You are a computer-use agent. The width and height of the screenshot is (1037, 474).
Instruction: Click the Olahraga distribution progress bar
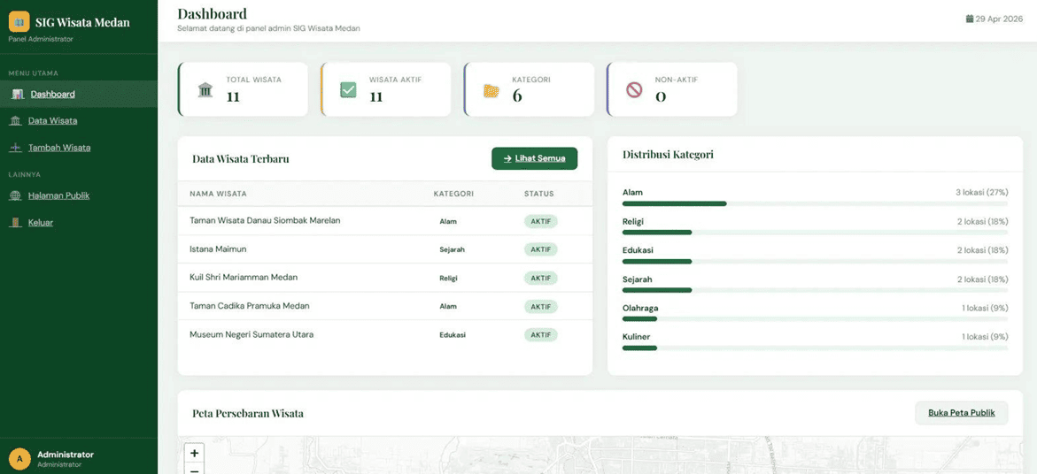click(815, 319)
